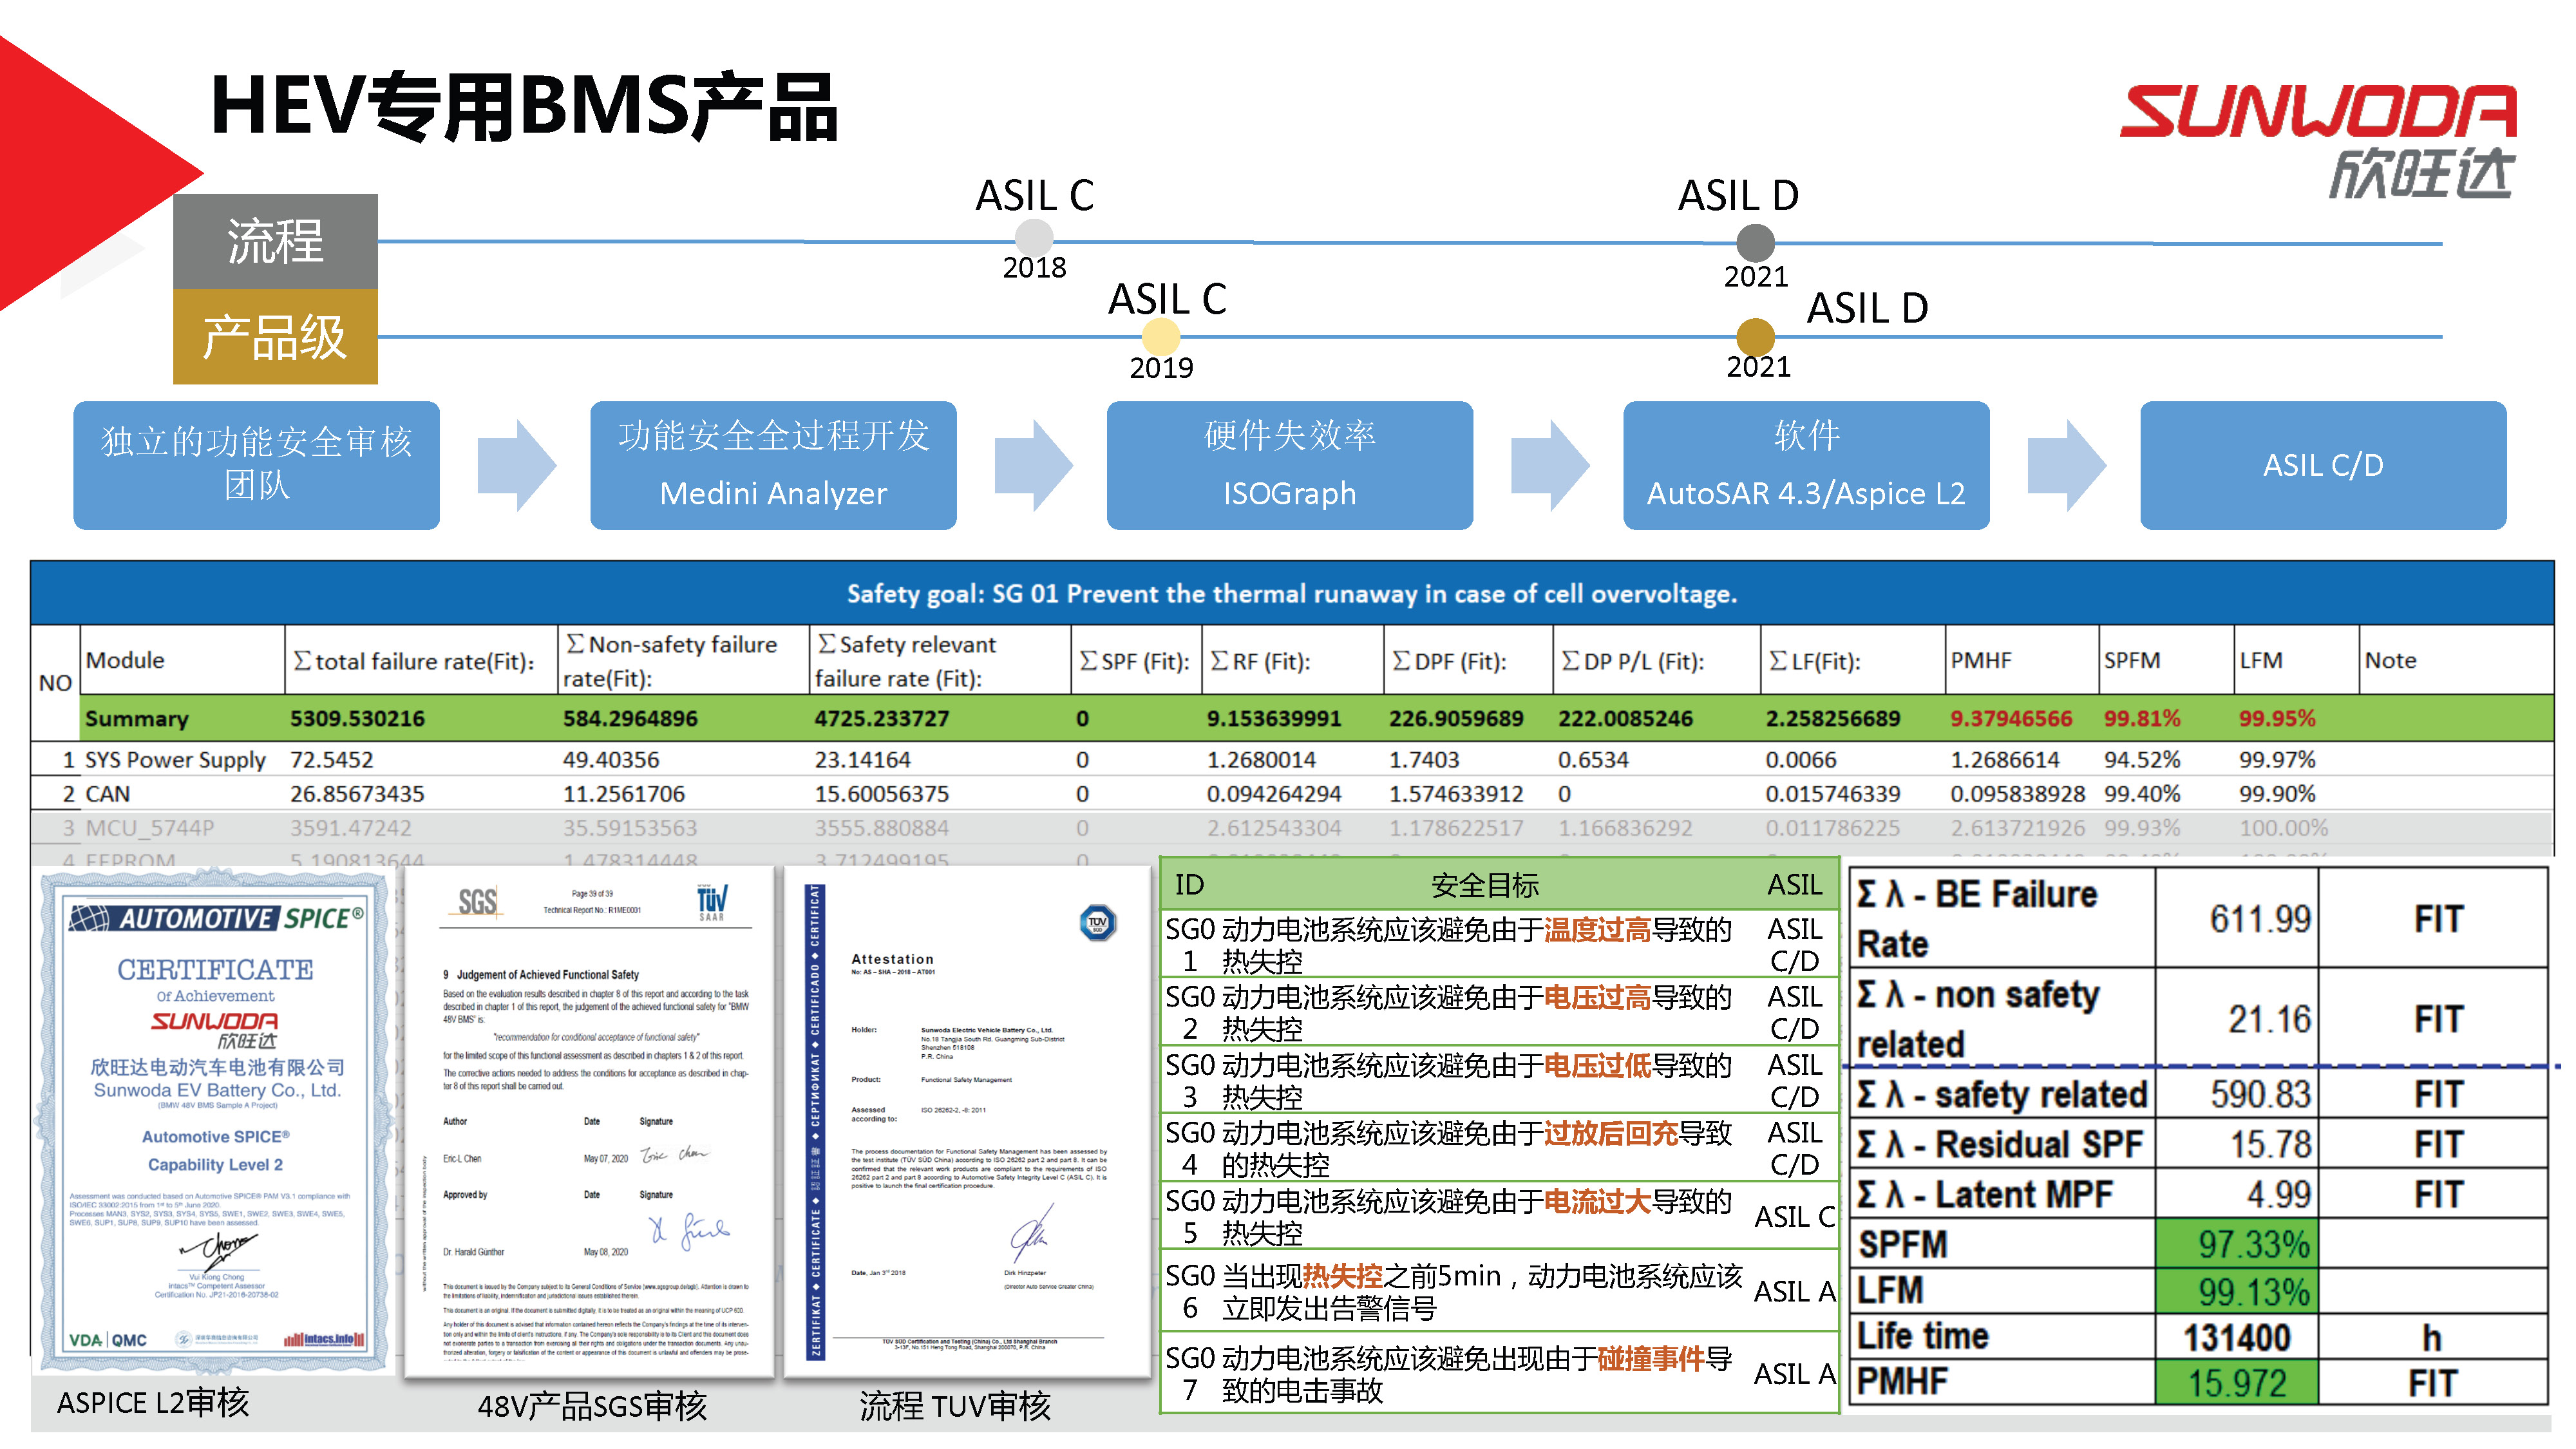This screenshot has height=1449, width=2576.
Task: Click the red PMHF value 9.37946566
Action: (2011, 718)
